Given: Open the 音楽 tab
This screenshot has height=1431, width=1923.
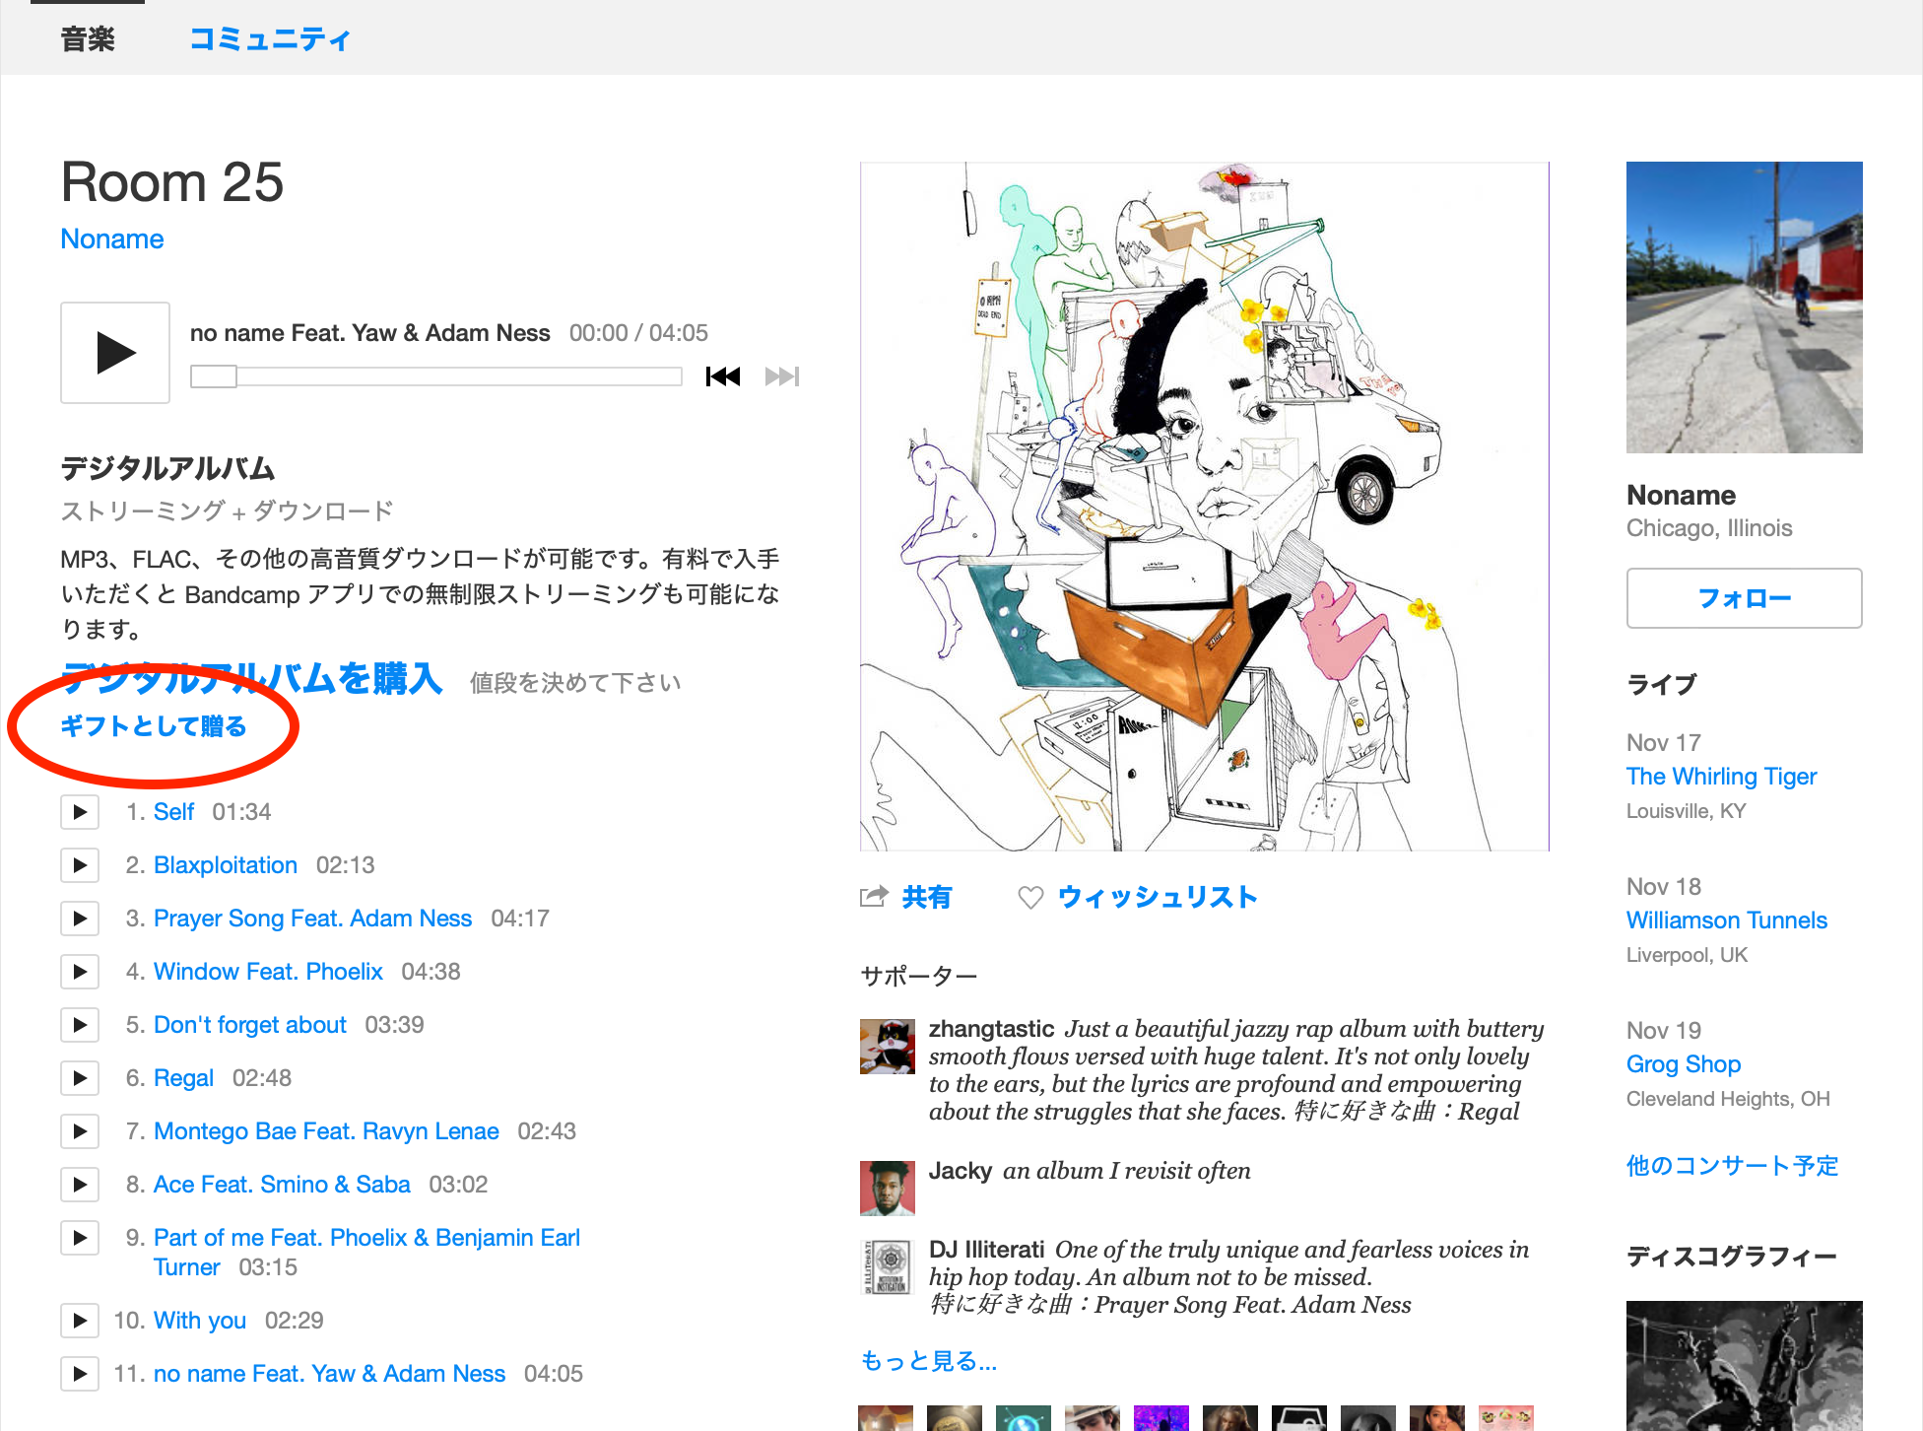Looking at the screenshot, I should pos(88,39).
